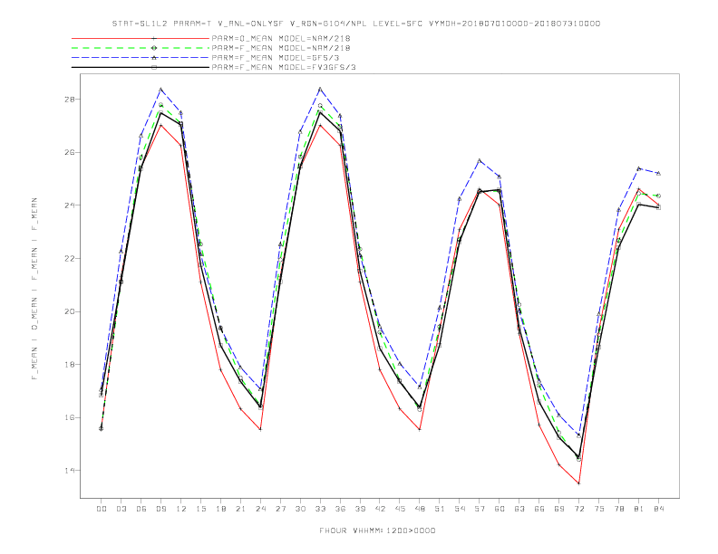The height and width of the screenshot is (554, 718).
Task: Click the chart title starting with STAT=SL1L2
Action: point(356,24)
